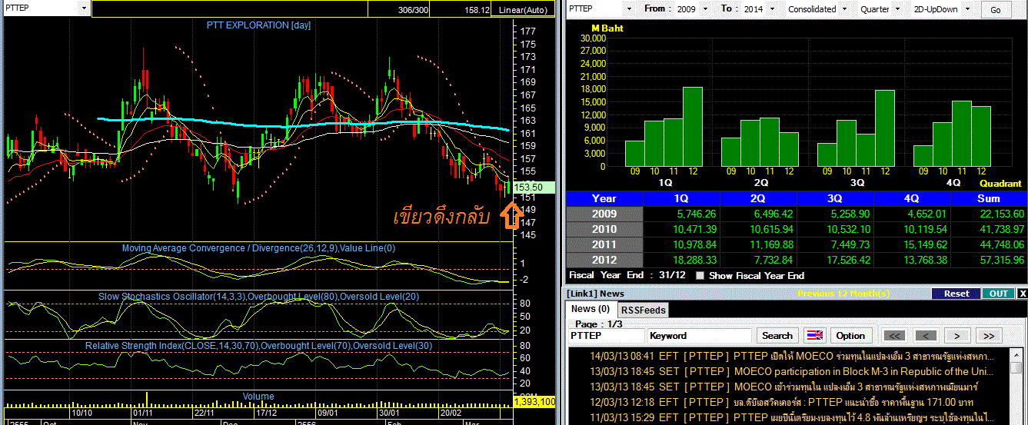This screenshot has width=1028, height=425.
Task: Go to previous news page (<)
Action: coord(926,336)
